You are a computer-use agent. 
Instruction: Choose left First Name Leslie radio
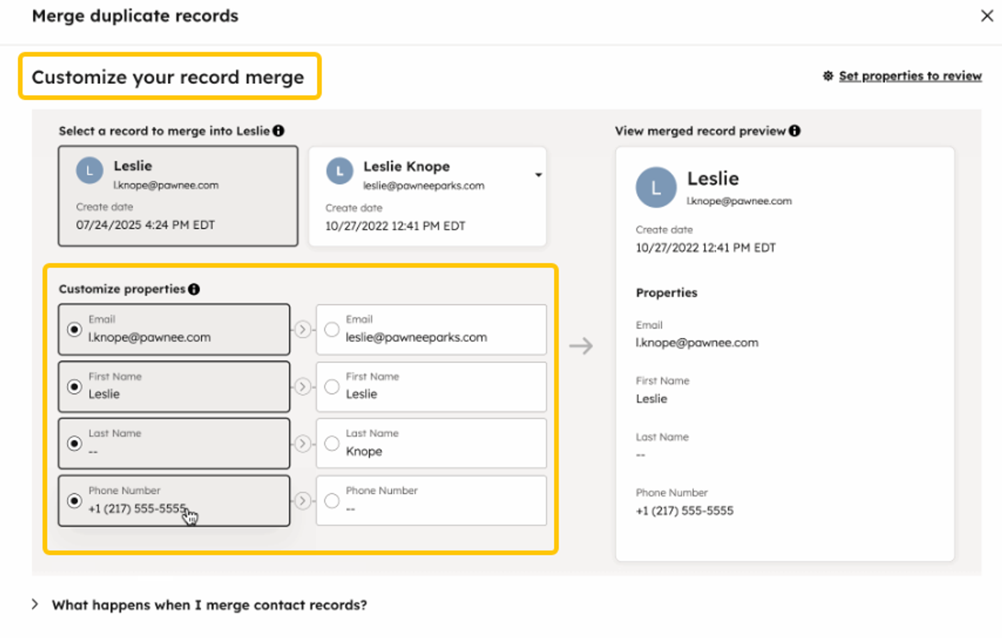(x=75, y=387)
